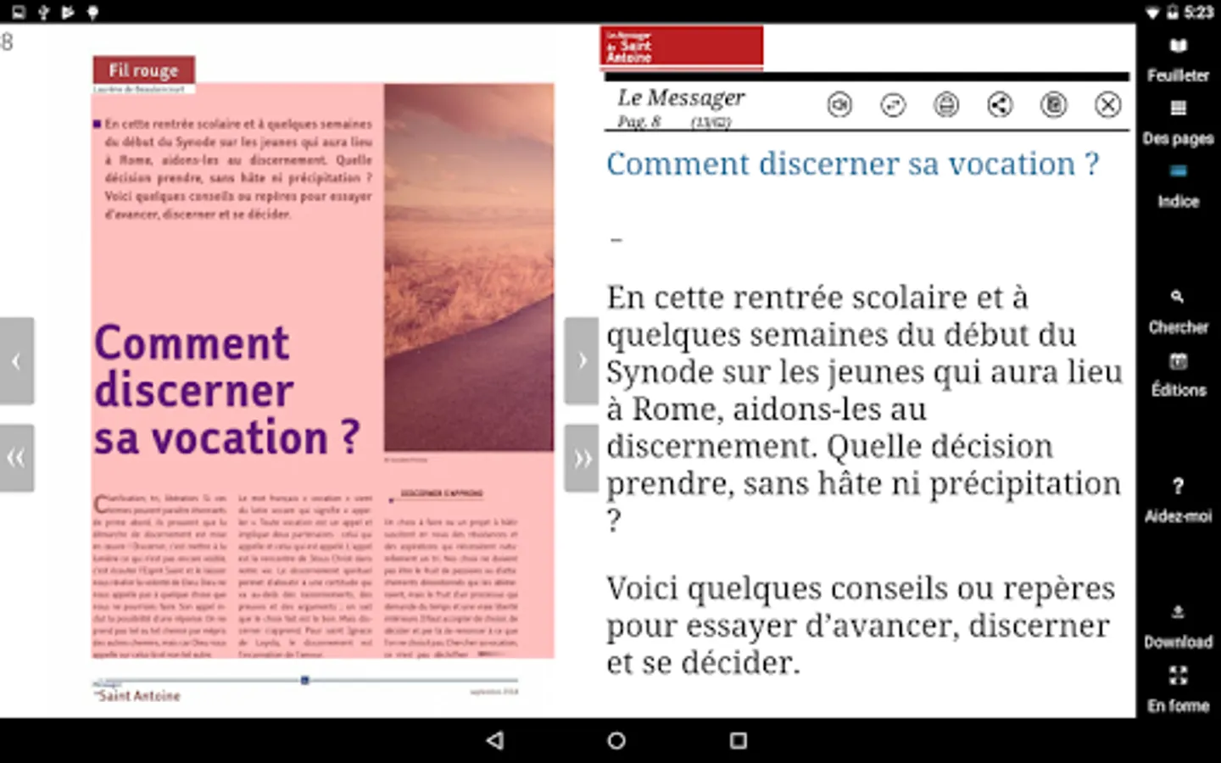Screen dimensions: 1221x763
Task: Tap the clock showing 5:23
Action: [1199, 12]
